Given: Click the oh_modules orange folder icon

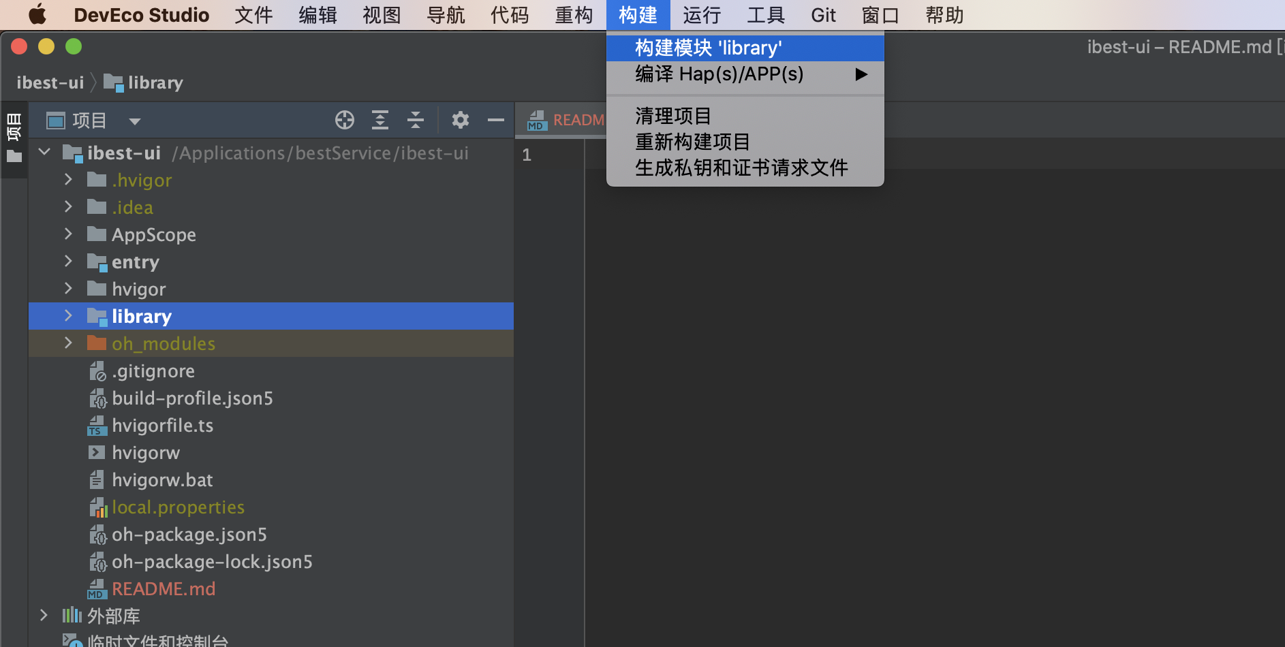Looking at the screenshot, I should coord(97,343).
